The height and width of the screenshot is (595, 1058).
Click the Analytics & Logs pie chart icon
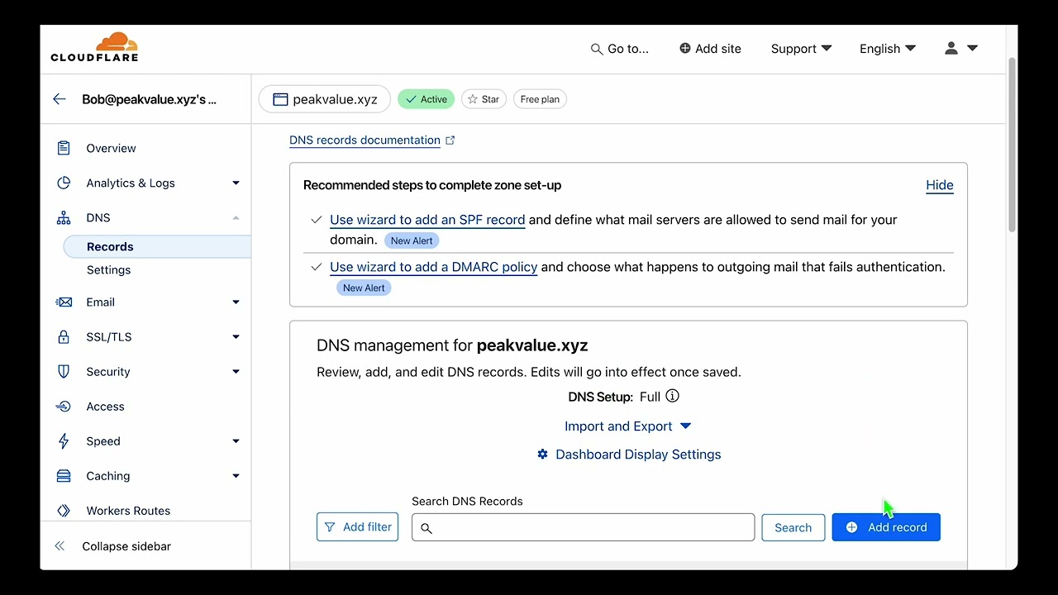(x=64, y=183)
